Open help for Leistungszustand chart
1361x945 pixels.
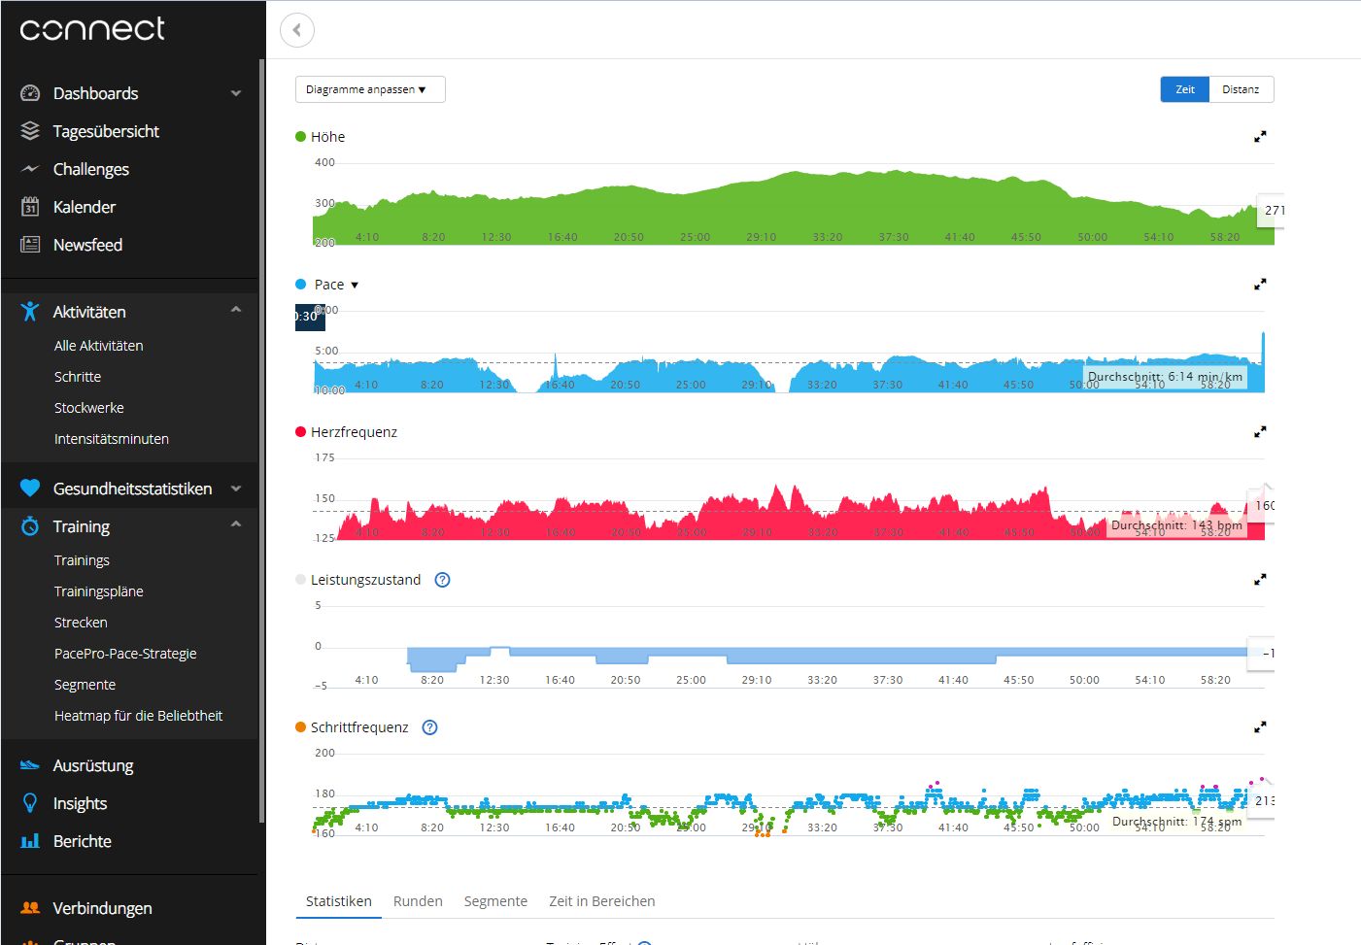click(x=442, y=580)
